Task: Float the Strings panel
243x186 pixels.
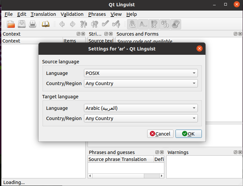Action: pyautogui.click(x=106, y=34)
